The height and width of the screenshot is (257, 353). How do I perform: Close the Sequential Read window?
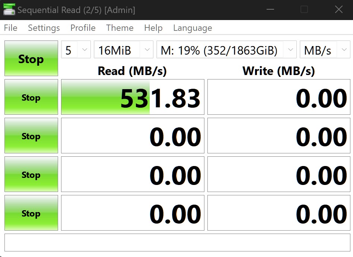338,9
